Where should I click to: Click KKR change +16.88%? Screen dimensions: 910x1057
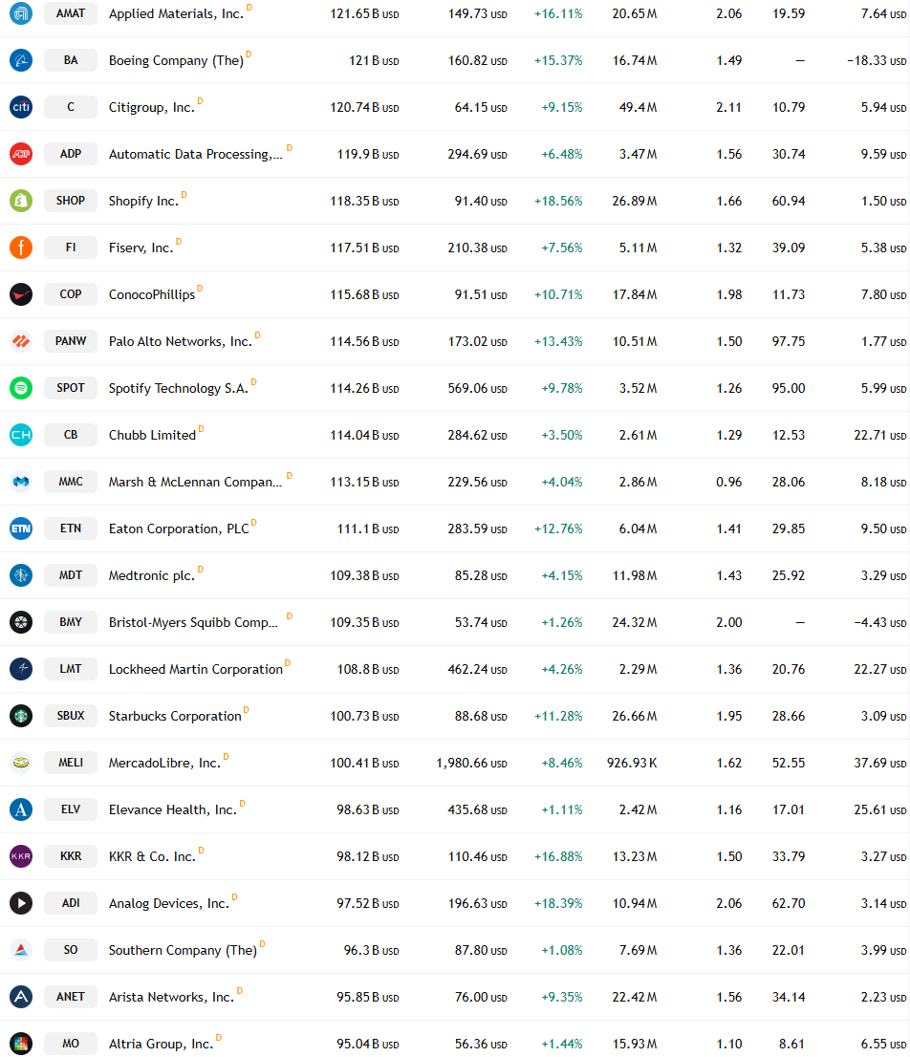coord(558,857)
